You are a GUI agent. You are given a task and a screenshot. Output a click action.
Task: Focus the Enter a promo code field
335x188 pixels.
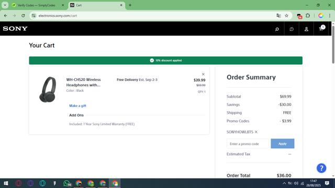[x=248, y=144]
